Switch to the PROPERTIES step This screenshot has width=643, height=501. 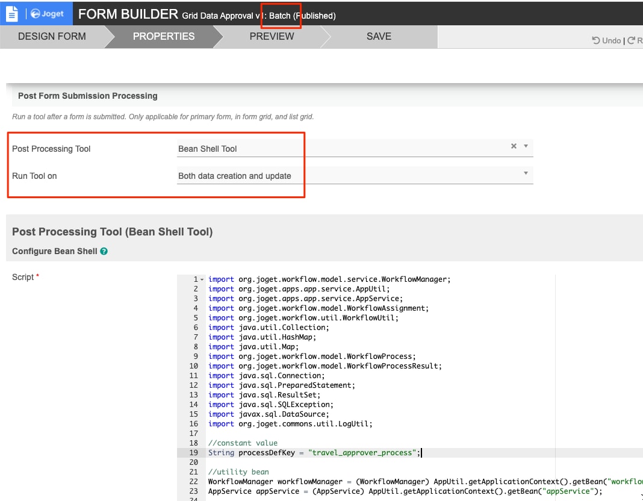pyautogui.click(x=164, y=37)
